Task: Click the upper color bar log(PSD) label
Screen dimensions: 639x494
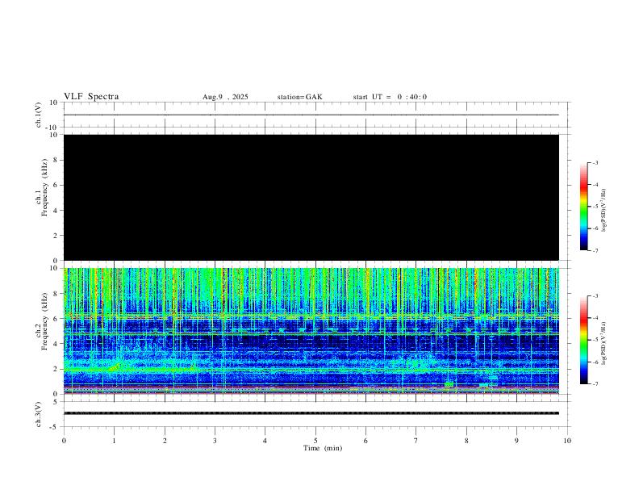Action: [604, 210]
